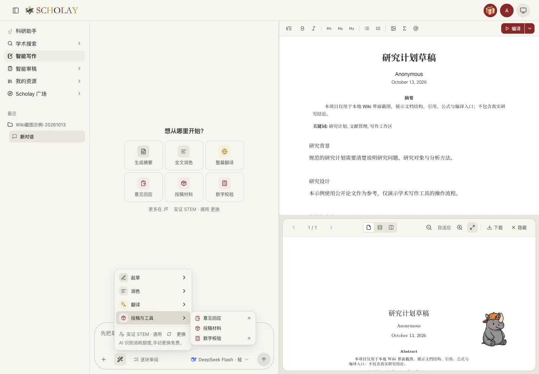Insert a bulleted list
This screenshot has height=374, width=539.
click(367, 28)
